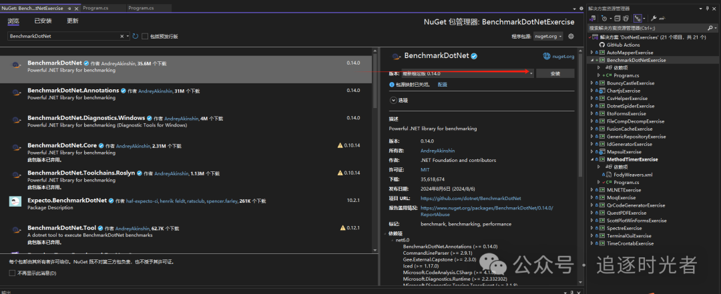
Task: Click the Solution Explorer switch views icon
Action: point(593,19)
